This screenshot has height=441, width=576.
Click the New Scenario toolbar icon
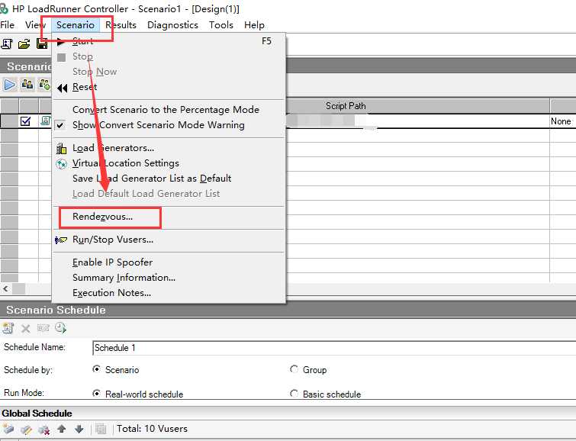[7, 44]
